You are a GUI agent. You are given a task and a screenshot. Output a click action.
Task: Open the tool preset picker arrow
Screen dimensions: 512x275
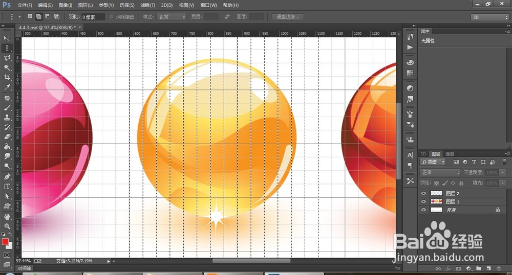[x=19, y=17]
